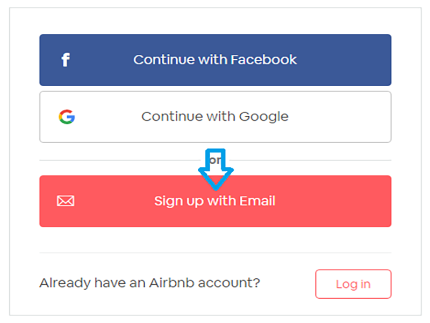The image size is (430, 323).
Task: Click the word 'Google' in white button
Action: 263,117
